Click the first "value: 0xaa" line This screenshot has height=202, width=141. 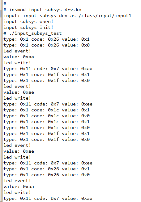tap(19, 57)
